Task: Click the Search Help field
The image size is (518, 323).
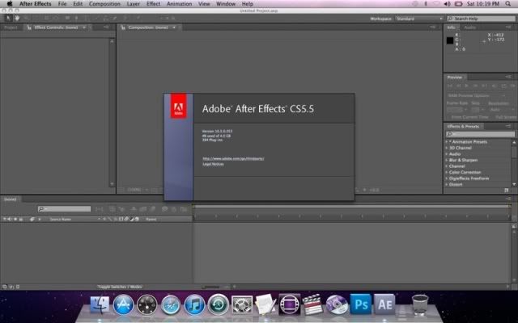Action: pyautogui.click(x=482, y=19)
